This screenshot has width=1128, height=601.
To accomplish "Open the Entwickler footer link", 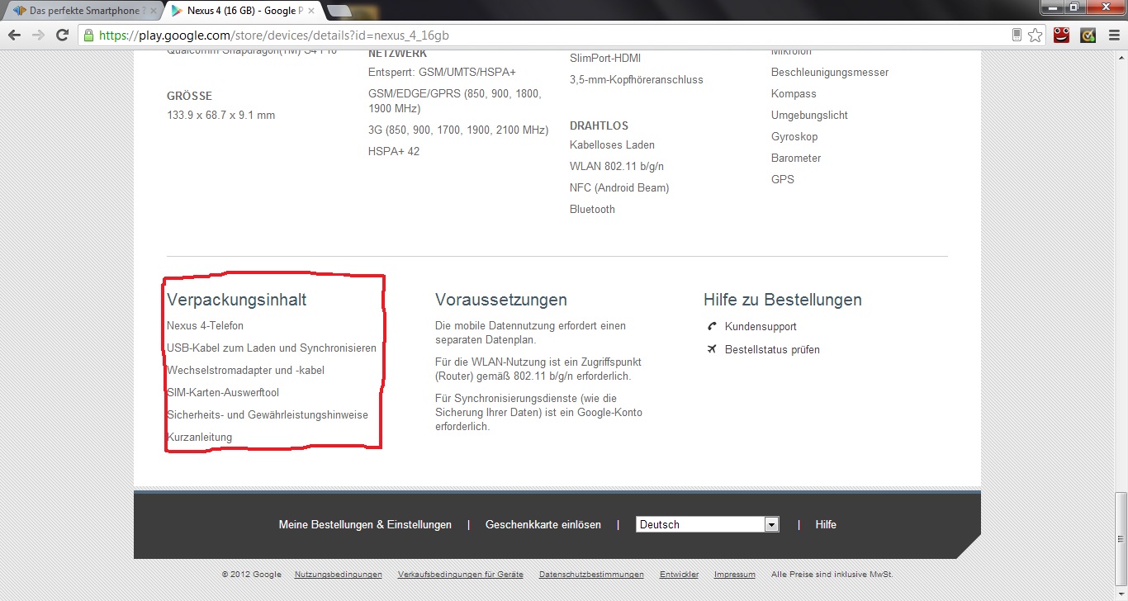I will [679, 575].
